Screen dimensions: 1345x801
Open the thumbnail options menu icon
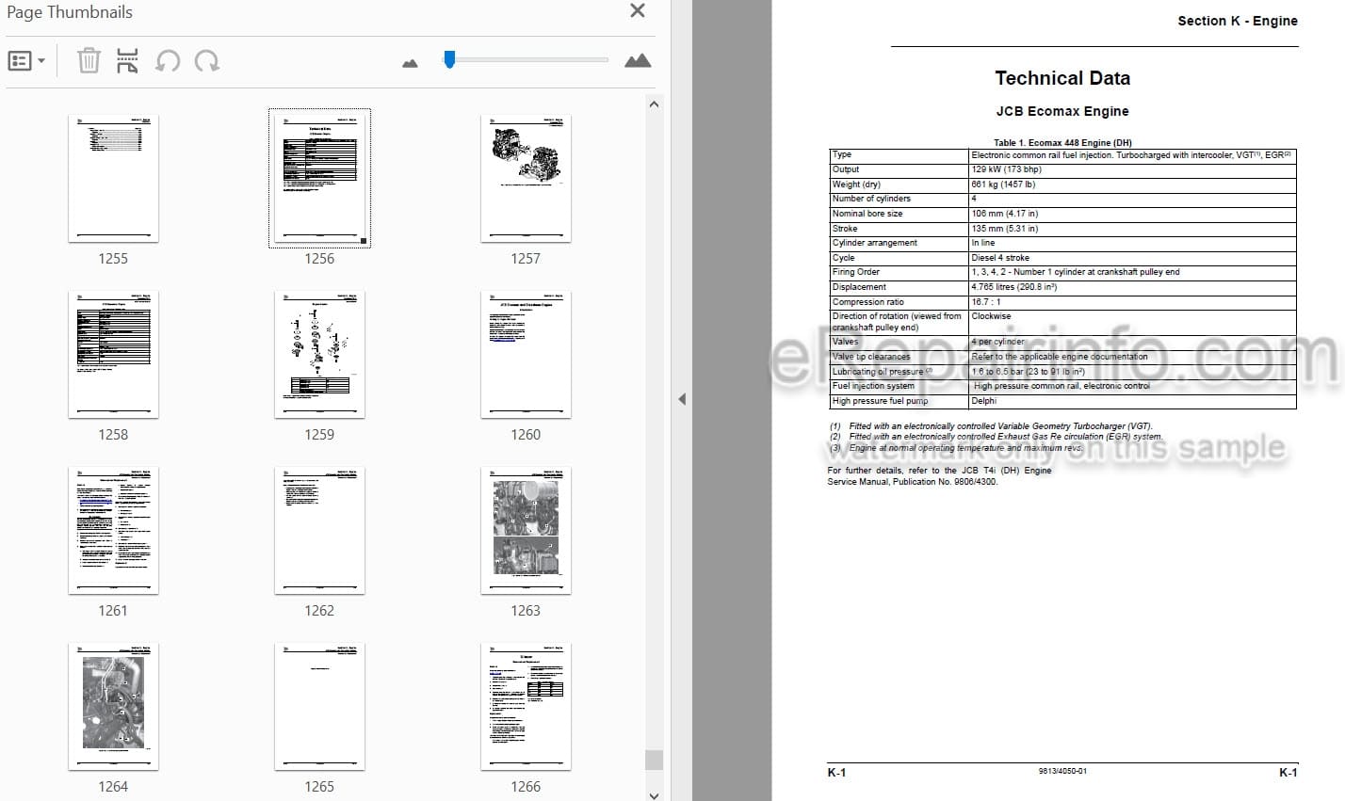point(26,61)
